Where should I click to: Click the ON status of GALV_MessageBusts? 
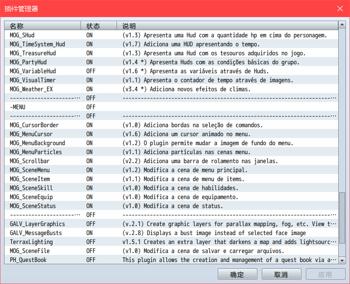pos(90,233)
